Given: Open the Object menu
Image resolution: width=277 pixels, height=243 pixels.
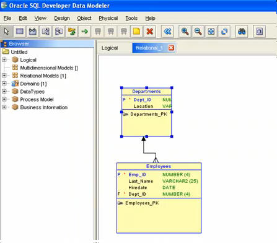Looking at the screenshot, I should [x=84, y=18].
